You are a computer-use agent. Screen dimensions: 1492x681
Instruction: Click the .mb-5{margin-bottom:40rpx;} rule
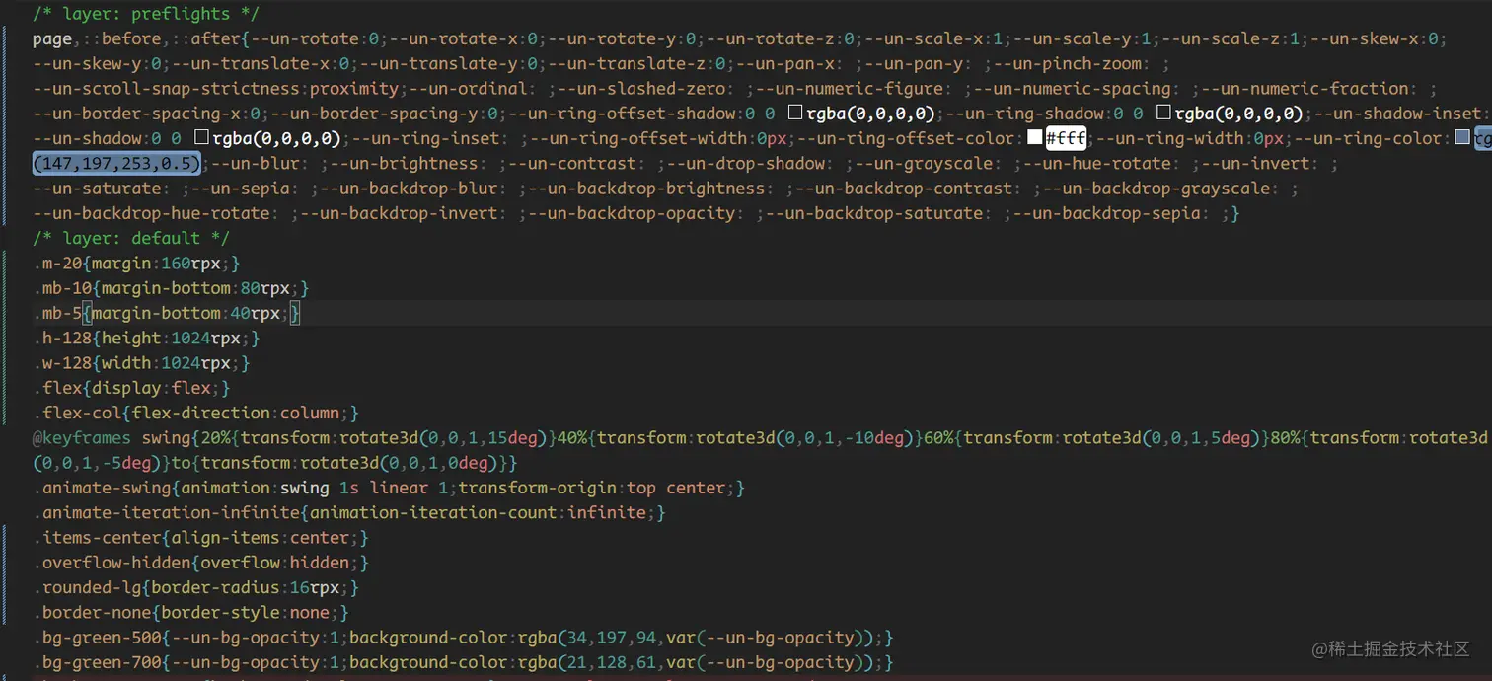[x=166, y=313]
